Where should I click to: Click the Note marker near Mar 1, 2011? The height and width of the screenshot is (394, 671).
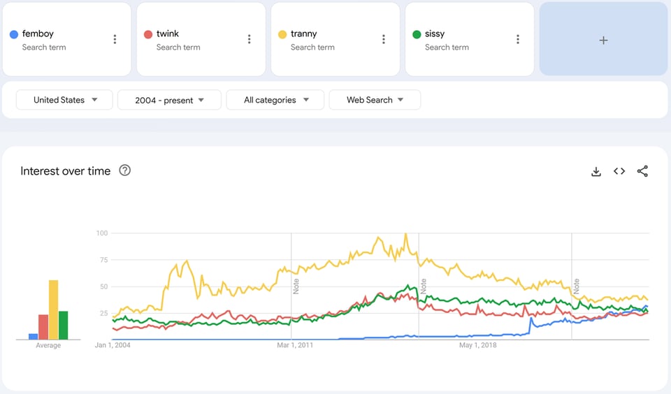coord(296,286)
